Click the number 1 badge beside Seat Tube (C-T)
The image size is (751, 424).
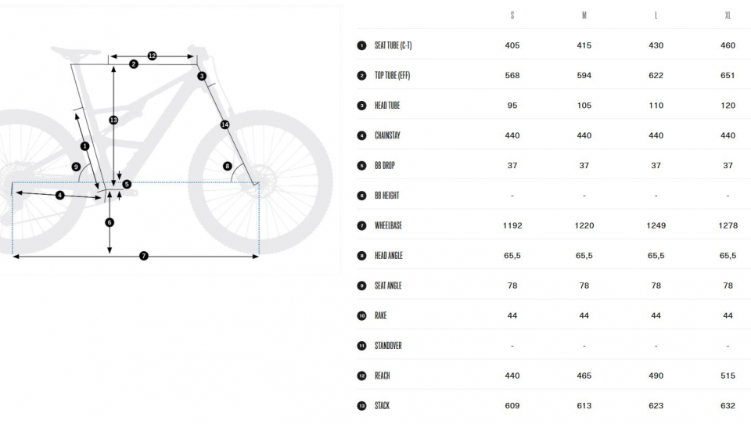coord(361,45)
